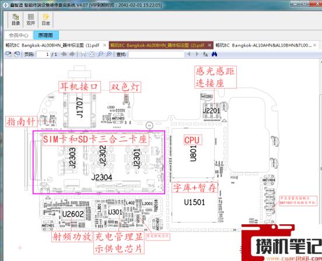Click the ANT2402 antenna label

[x=157, y=224]
